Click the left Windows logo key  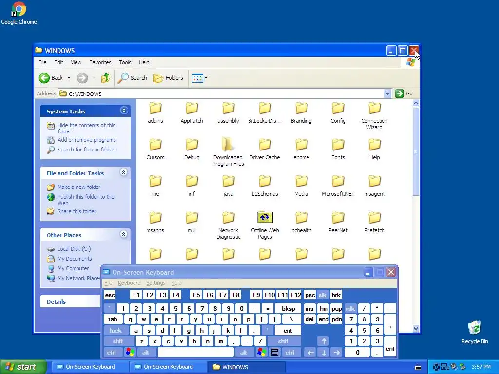pos(130,353)
